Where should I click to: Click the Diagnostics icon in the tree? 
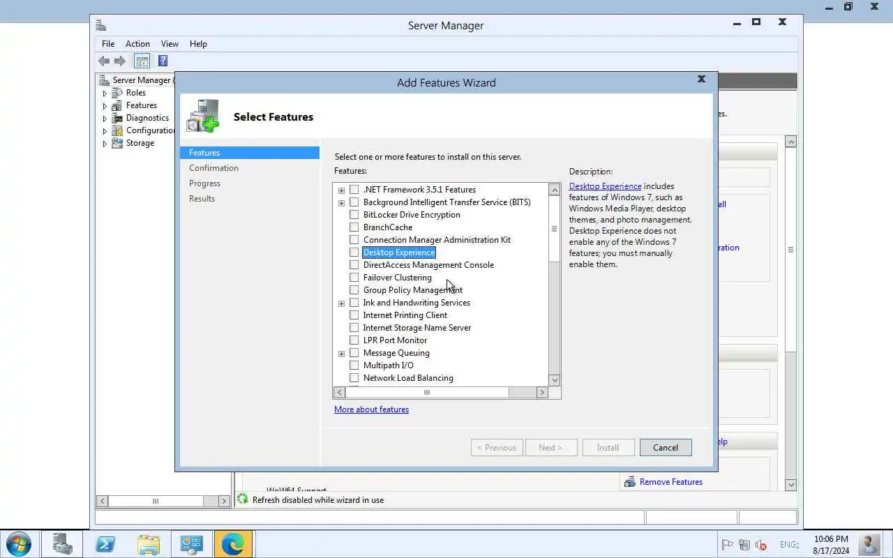[117, 118]
